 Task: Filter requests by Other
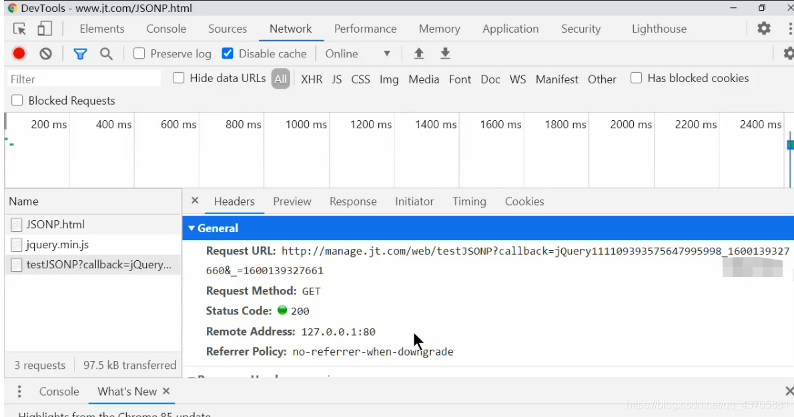click(x=602, y=79)
